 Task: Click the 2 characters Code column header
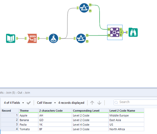[55, 111]
